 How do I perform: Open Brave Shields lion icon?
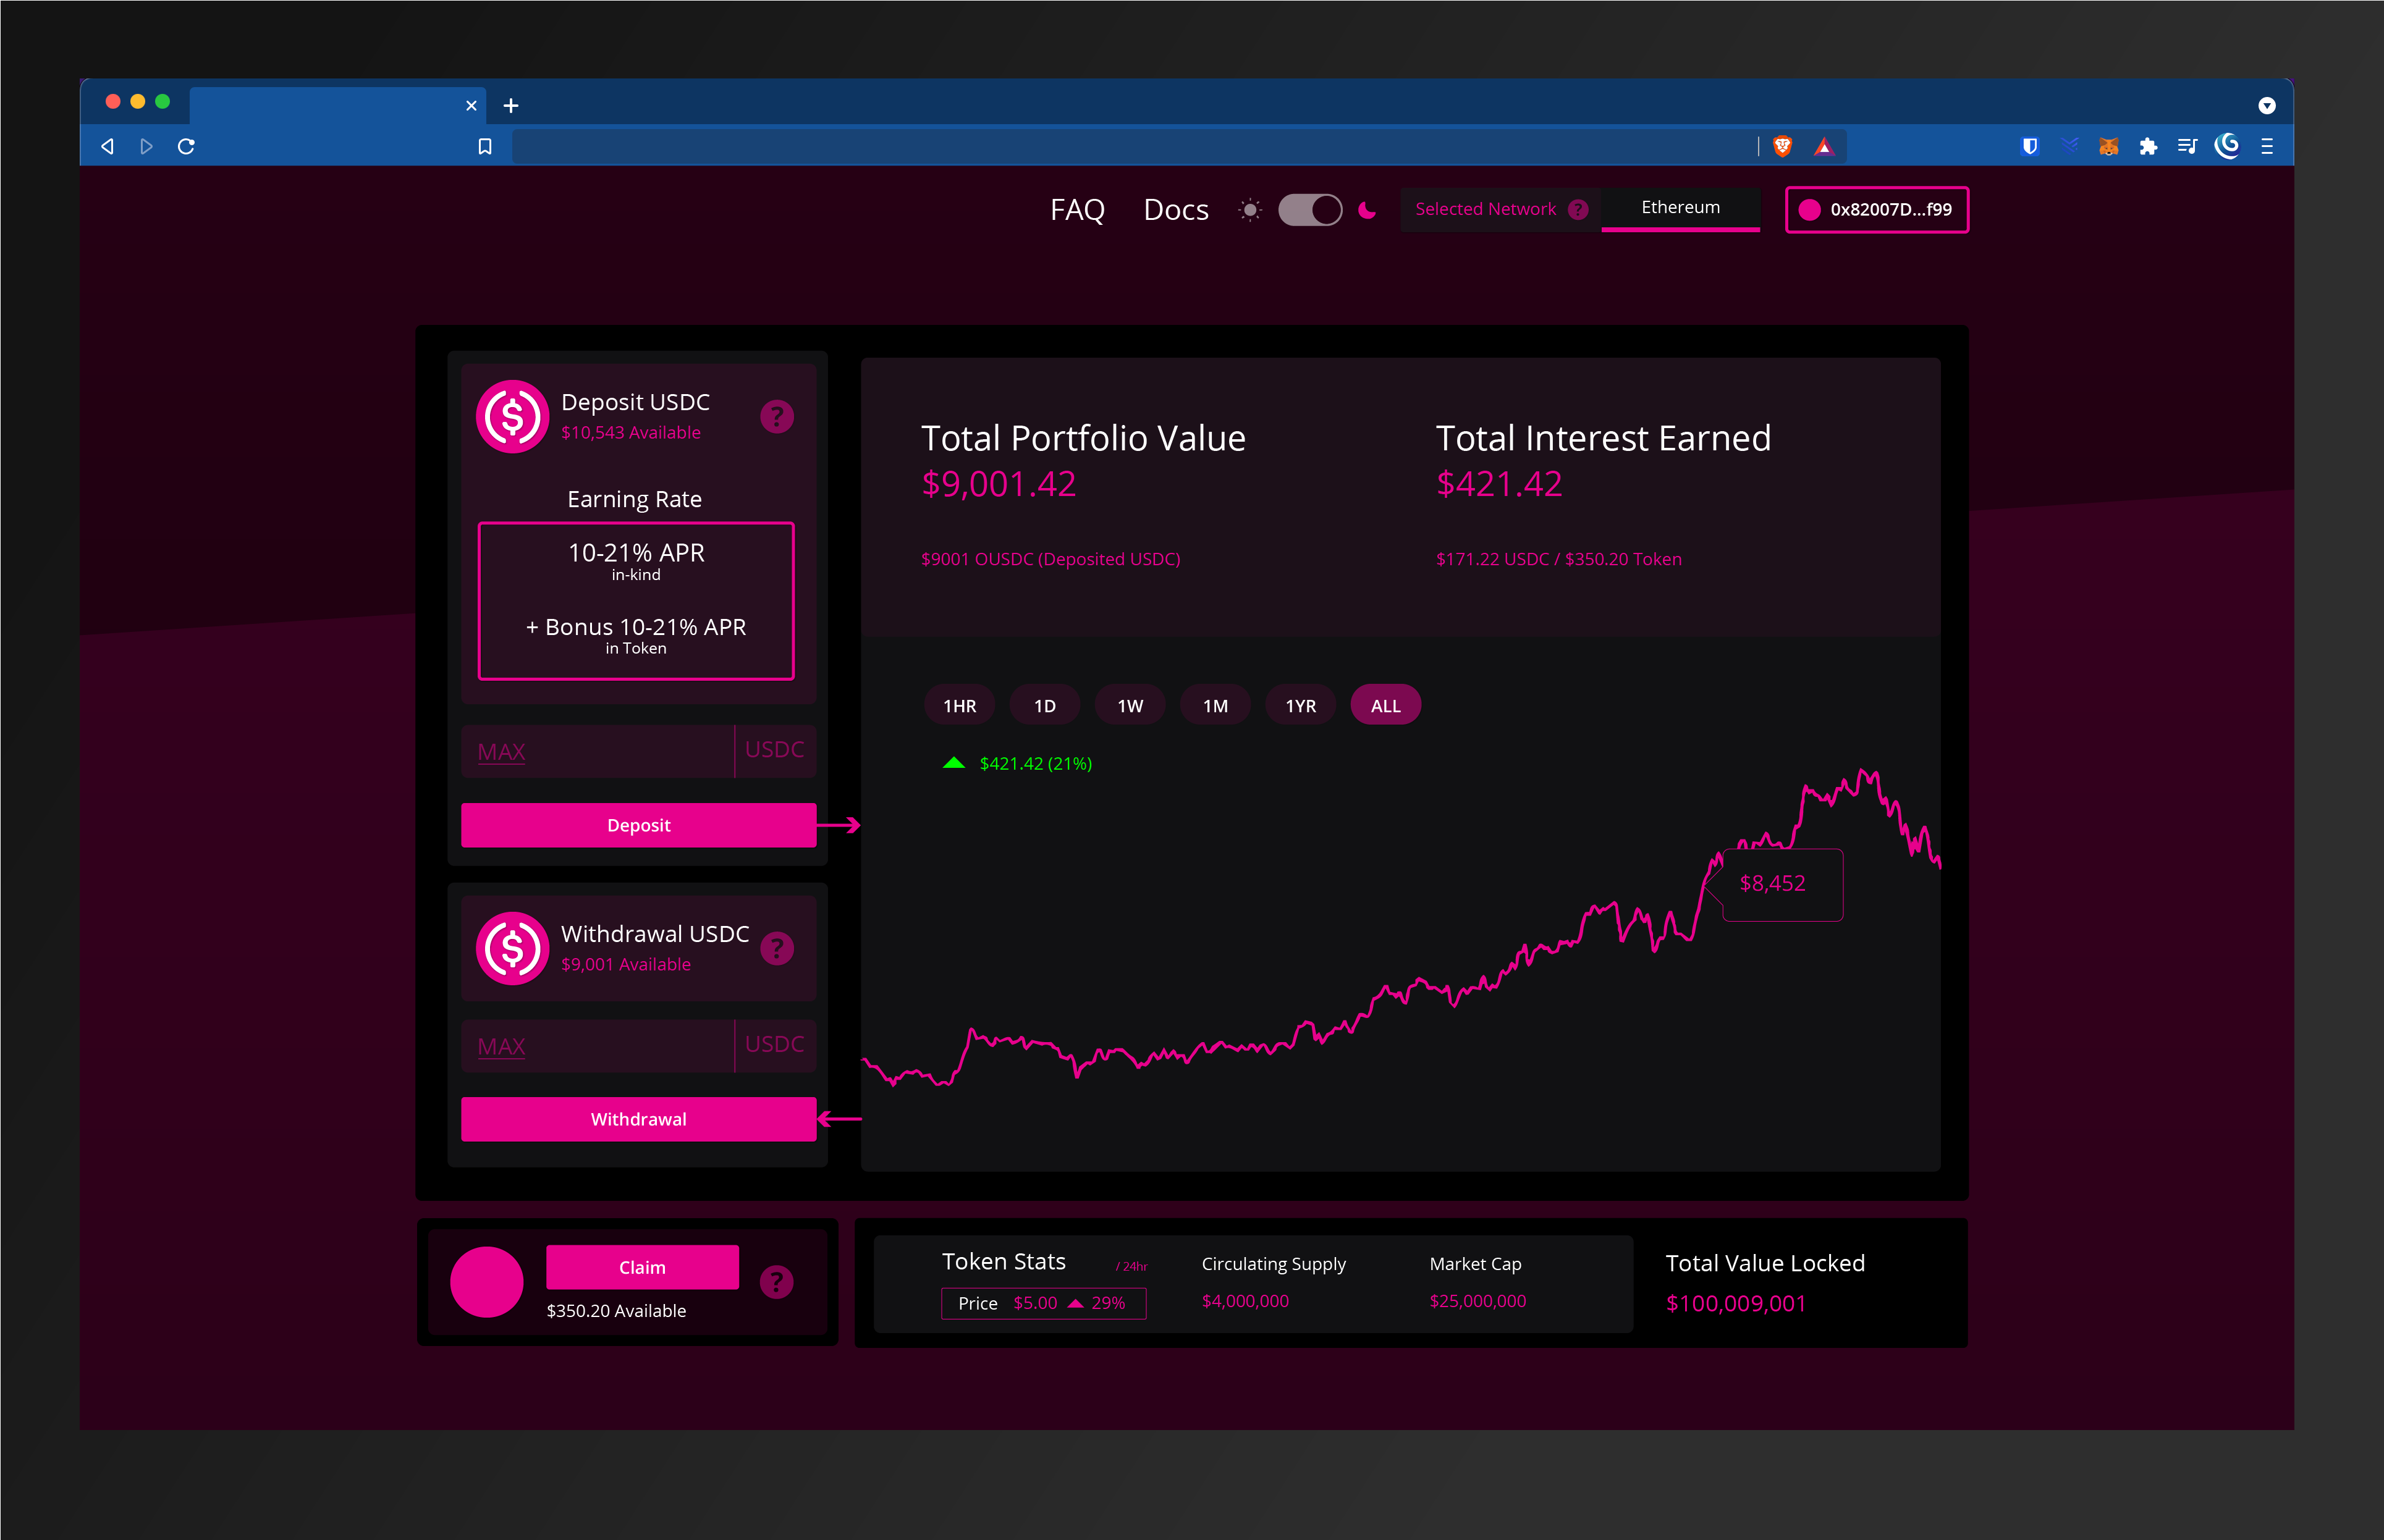[x=1782, y=147]
